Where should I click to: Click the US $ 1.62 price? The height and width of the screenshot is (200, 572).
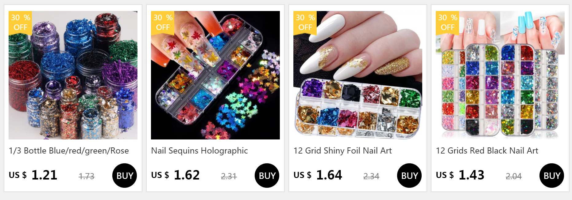click(175, 175)
